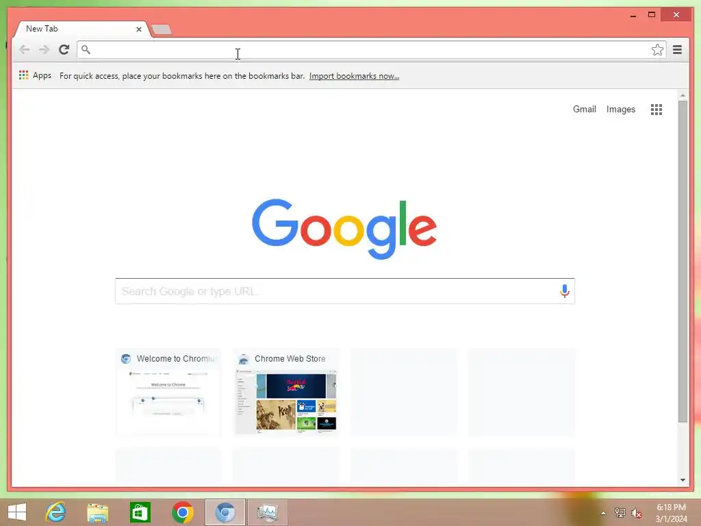The width and height of the screenshot is (701, 526).
Task: Open Windows Store from taskbar
Action: 140,512
